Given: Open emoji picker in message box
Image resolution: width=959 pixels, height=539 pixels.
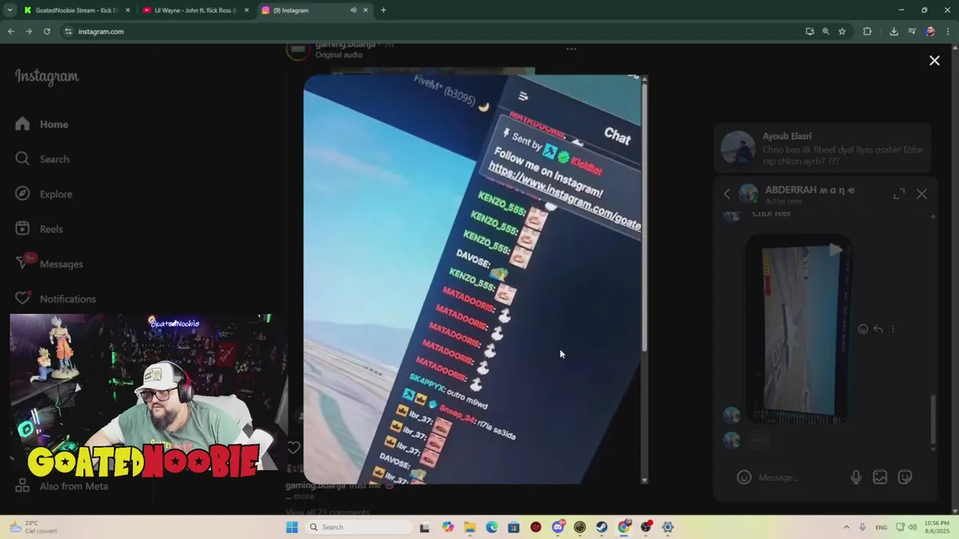Looking at the screenshot, I should [744, 477].
